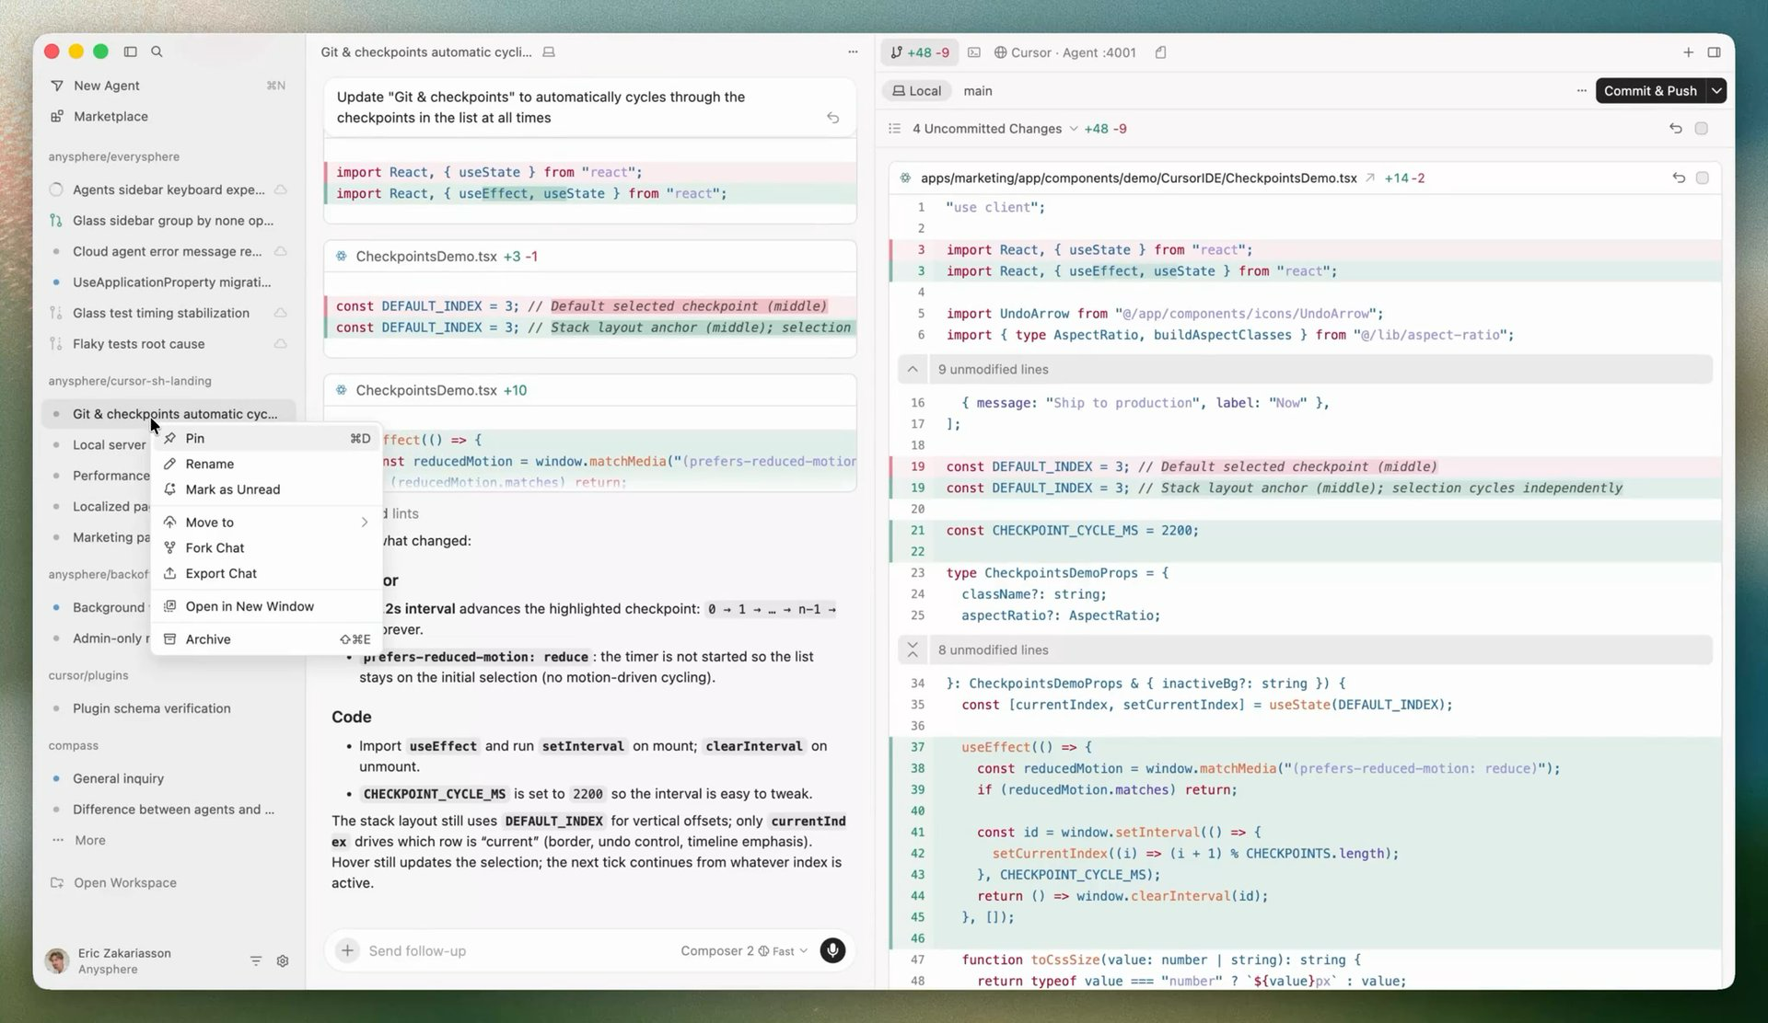
Task: Open Composer 2 Fast model selector
Action: pyautogui.click(x=743, y=951)
